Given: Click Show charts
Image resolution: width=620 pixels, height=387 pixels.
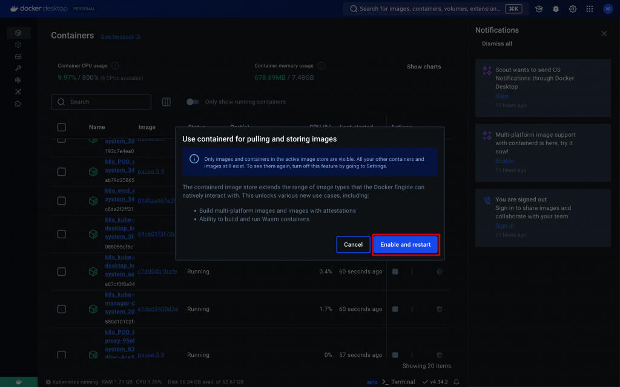Looking at the screenshot, I should 424,67.
